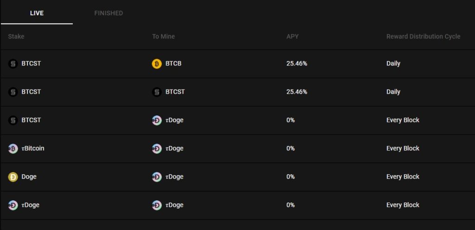Click Reward Distribution Cycle column header
Viewport: 475px width, 230px height.
[x=423, y=36]
